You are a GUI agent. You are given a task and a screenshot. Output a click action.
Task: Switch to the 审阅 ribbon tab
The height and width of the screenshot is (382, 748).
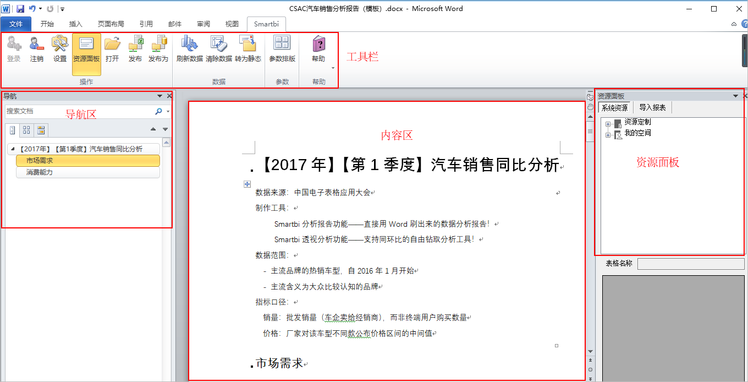204,24
